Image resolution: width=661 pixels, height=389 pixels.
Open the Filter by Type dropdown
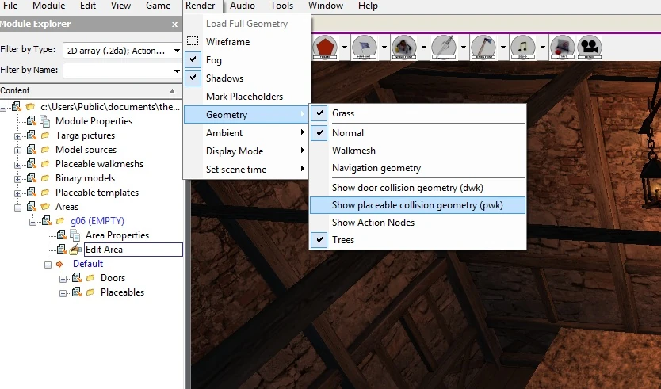pos(177,51)
